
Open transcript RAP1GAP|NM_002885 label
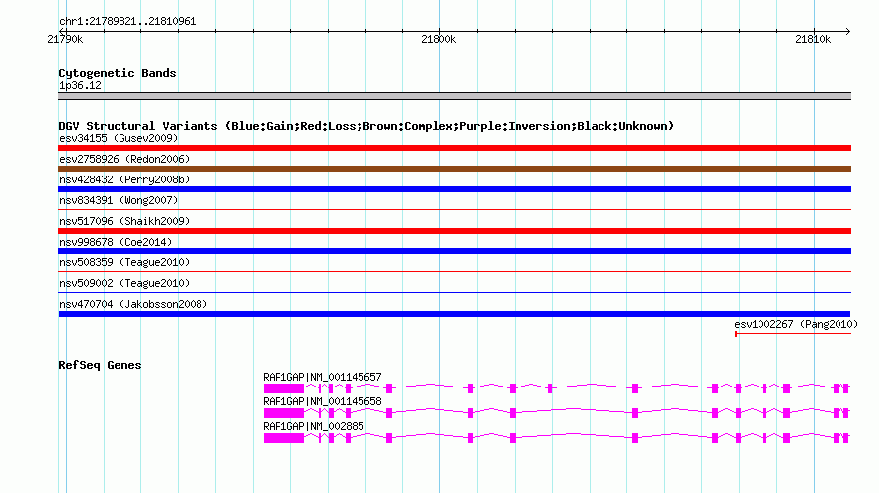pyautogui.click(x=313, y=426)
